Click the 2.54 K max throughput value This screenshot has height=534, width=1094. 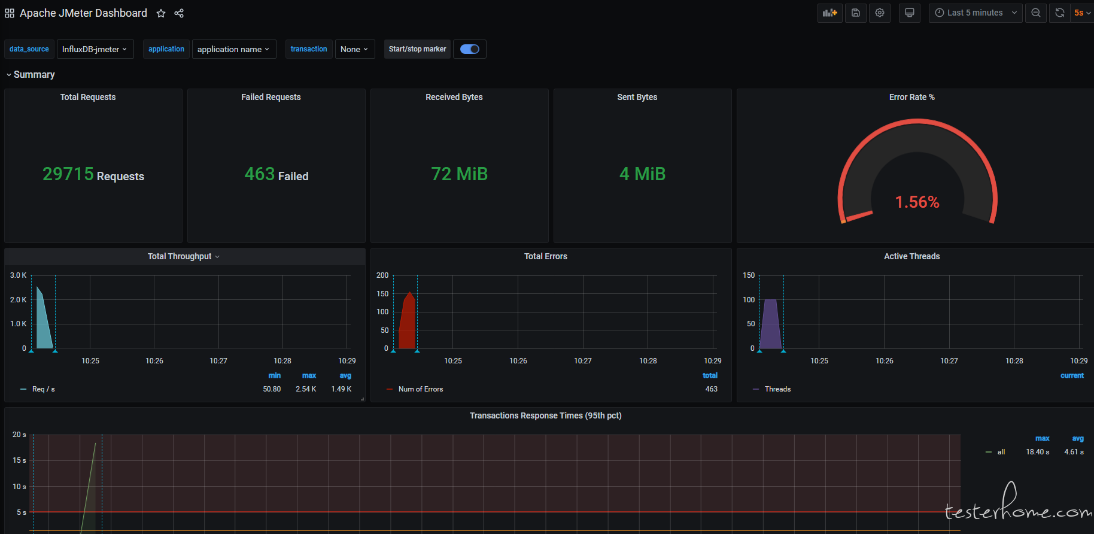[306, 389]
